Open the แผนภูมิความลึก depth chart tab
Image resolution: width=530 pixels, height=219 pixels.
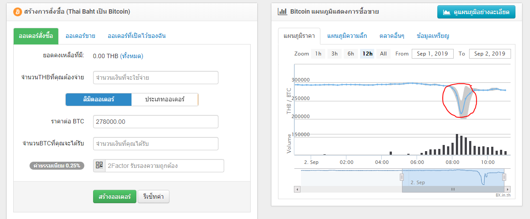pos(347,36)
